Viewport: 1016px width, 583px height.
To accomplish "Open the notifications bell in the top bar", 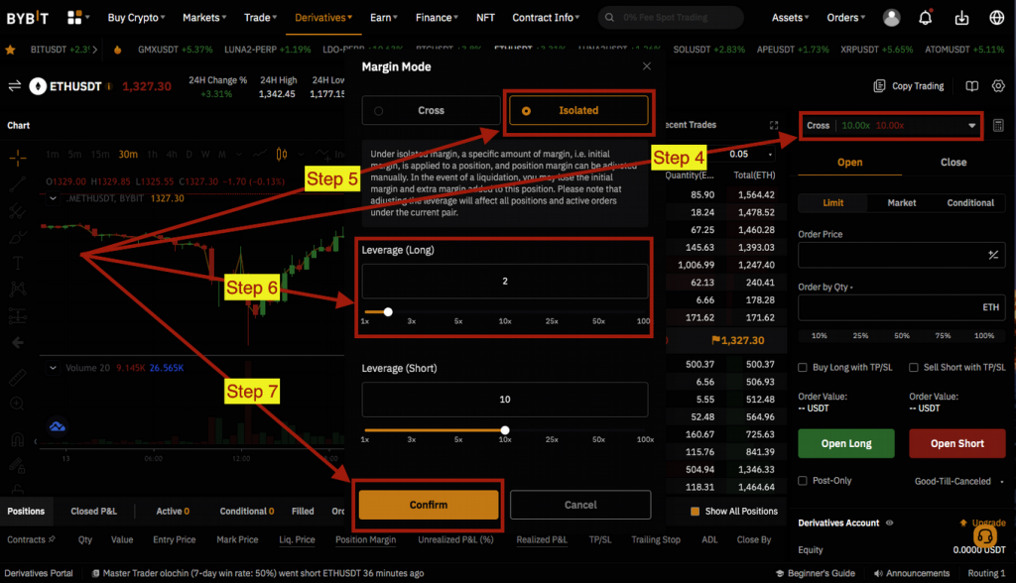I will [924, 16].
